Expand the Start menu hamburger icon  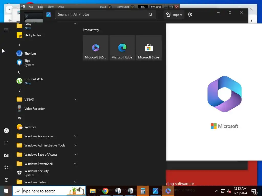click(6, 30)
